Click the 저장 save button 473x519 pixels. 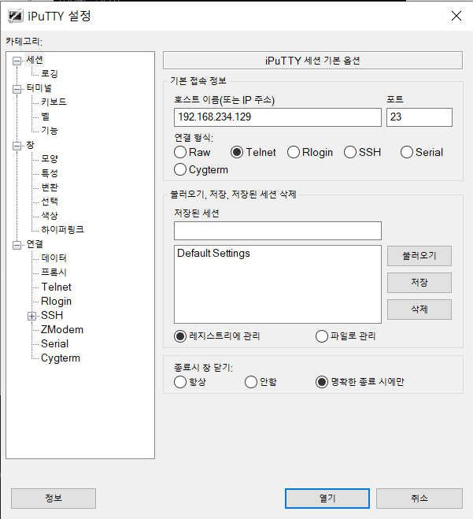(x=419, y=283)
